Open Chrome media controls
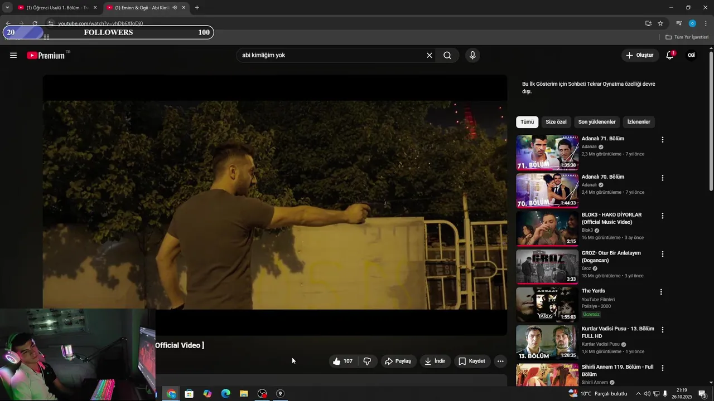This screenshot has height=401, width=714. point(679,23)
